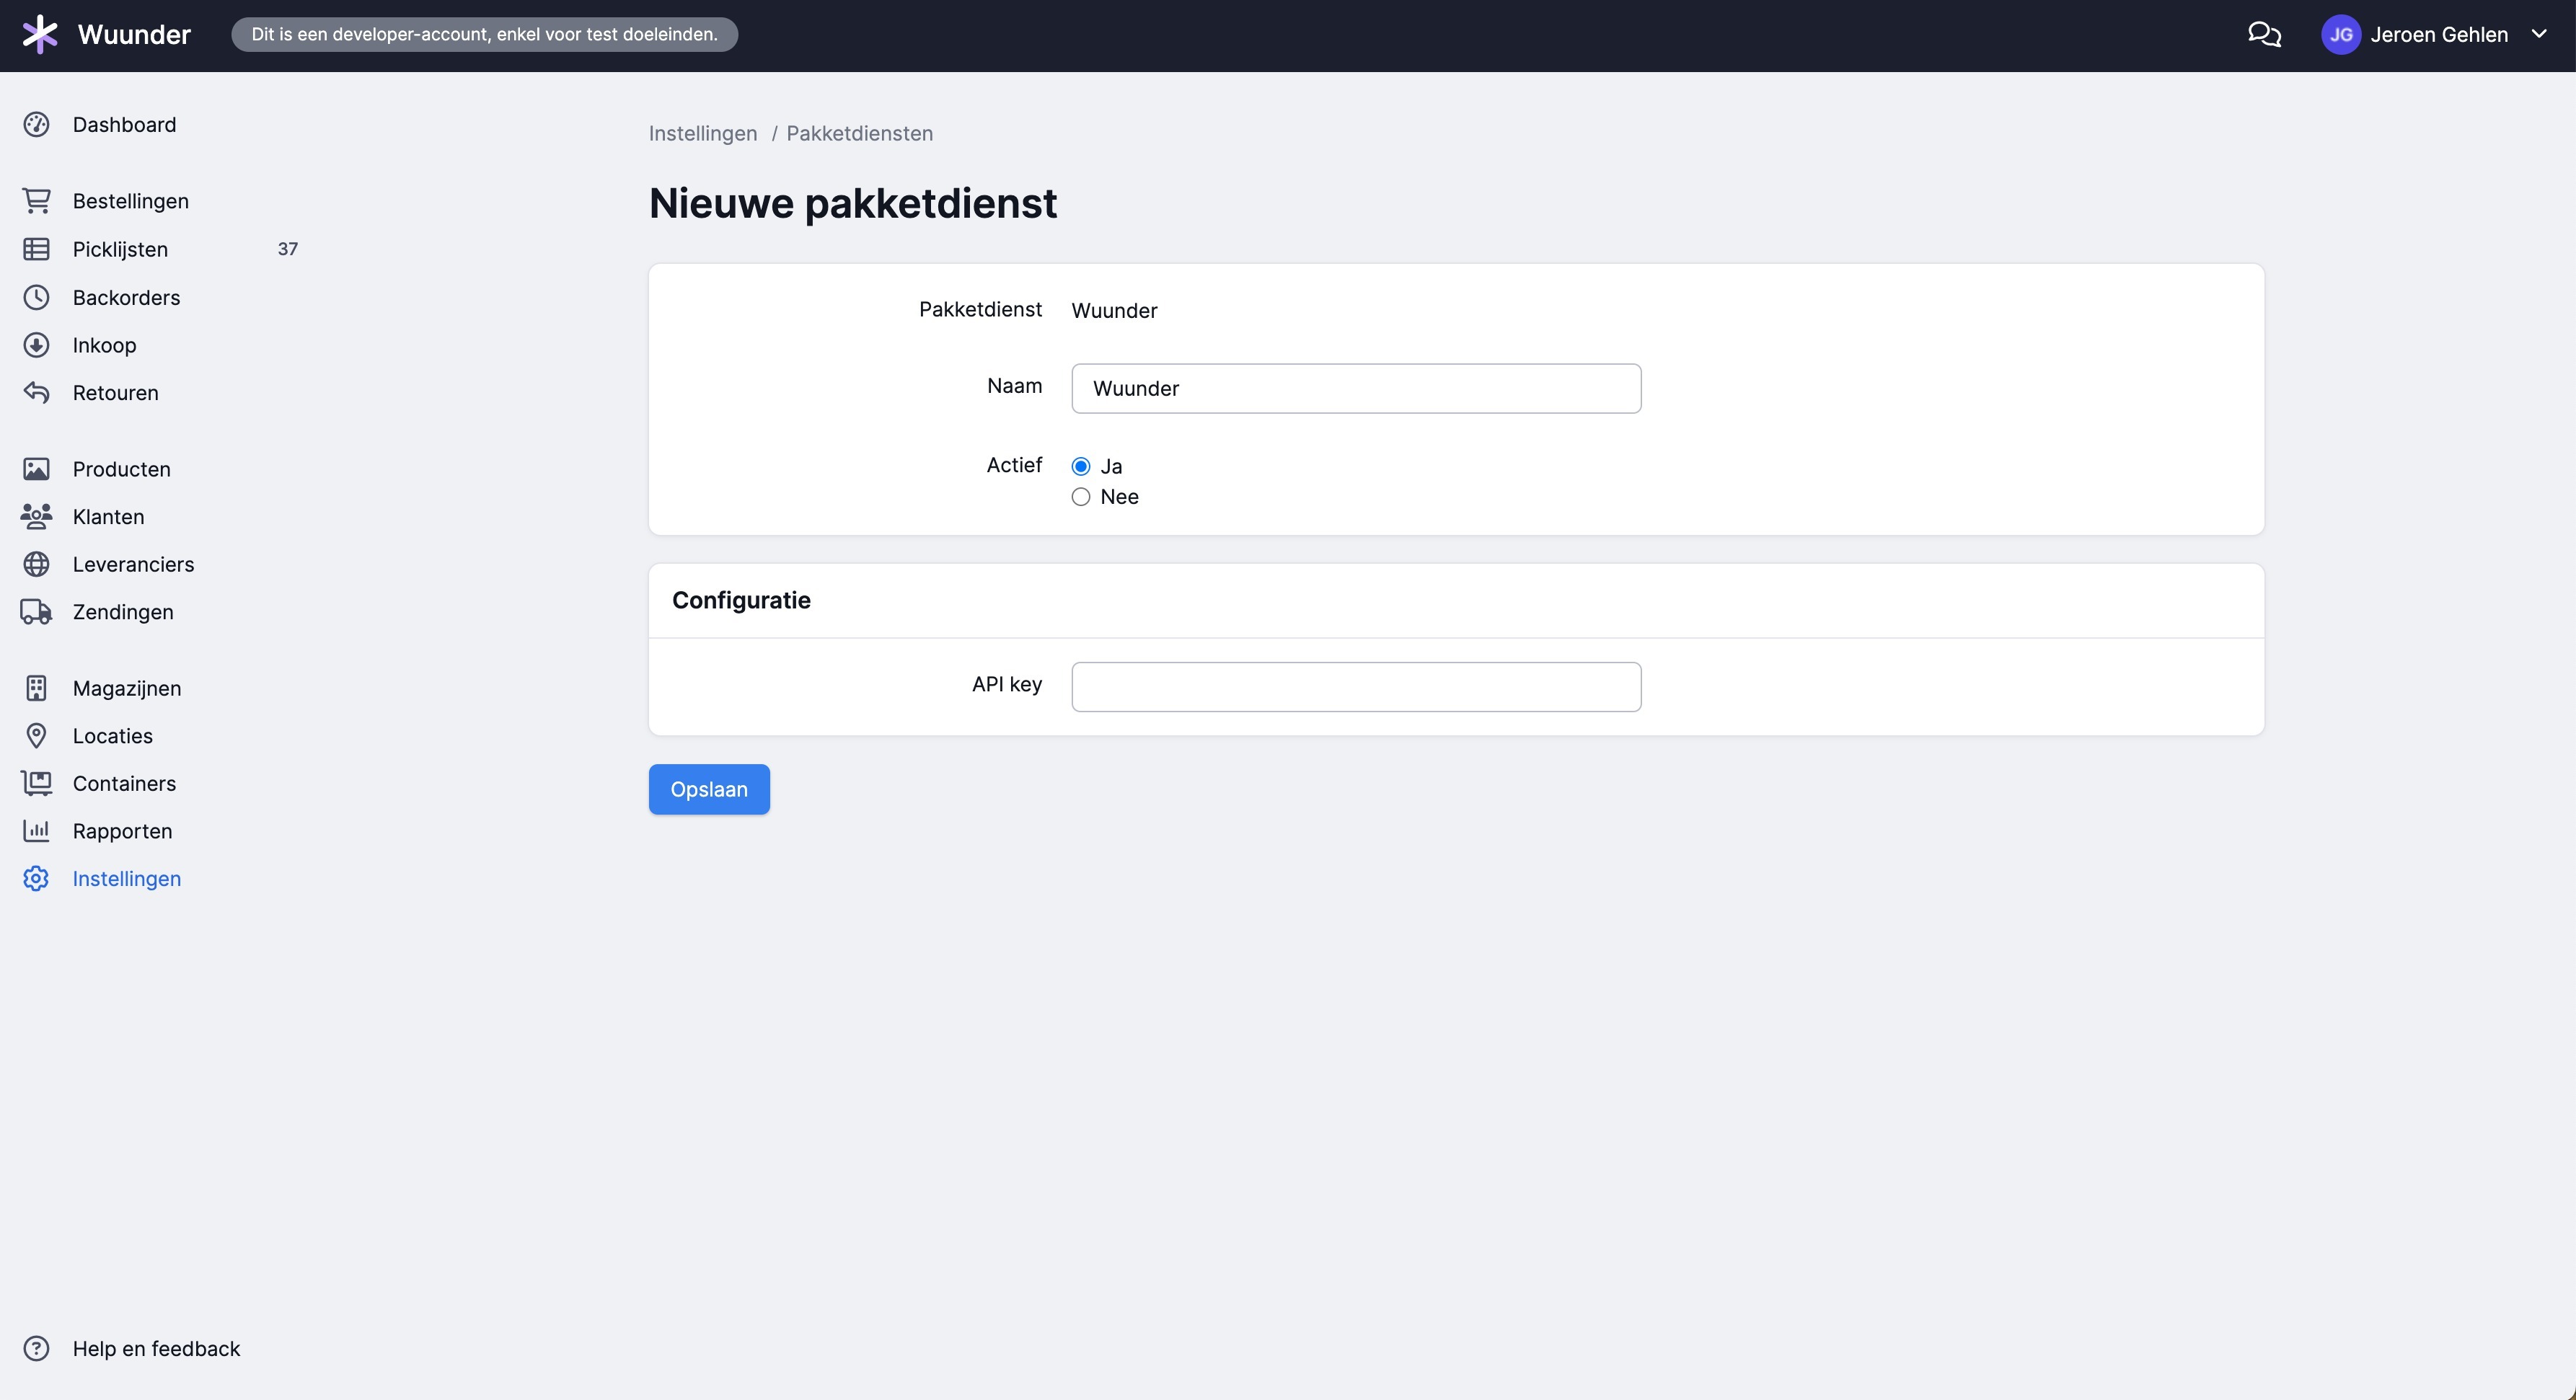The image size is (2576, 1400).
Task: Click the Rapporten bar chart icon
Action: tap(36, 831)
